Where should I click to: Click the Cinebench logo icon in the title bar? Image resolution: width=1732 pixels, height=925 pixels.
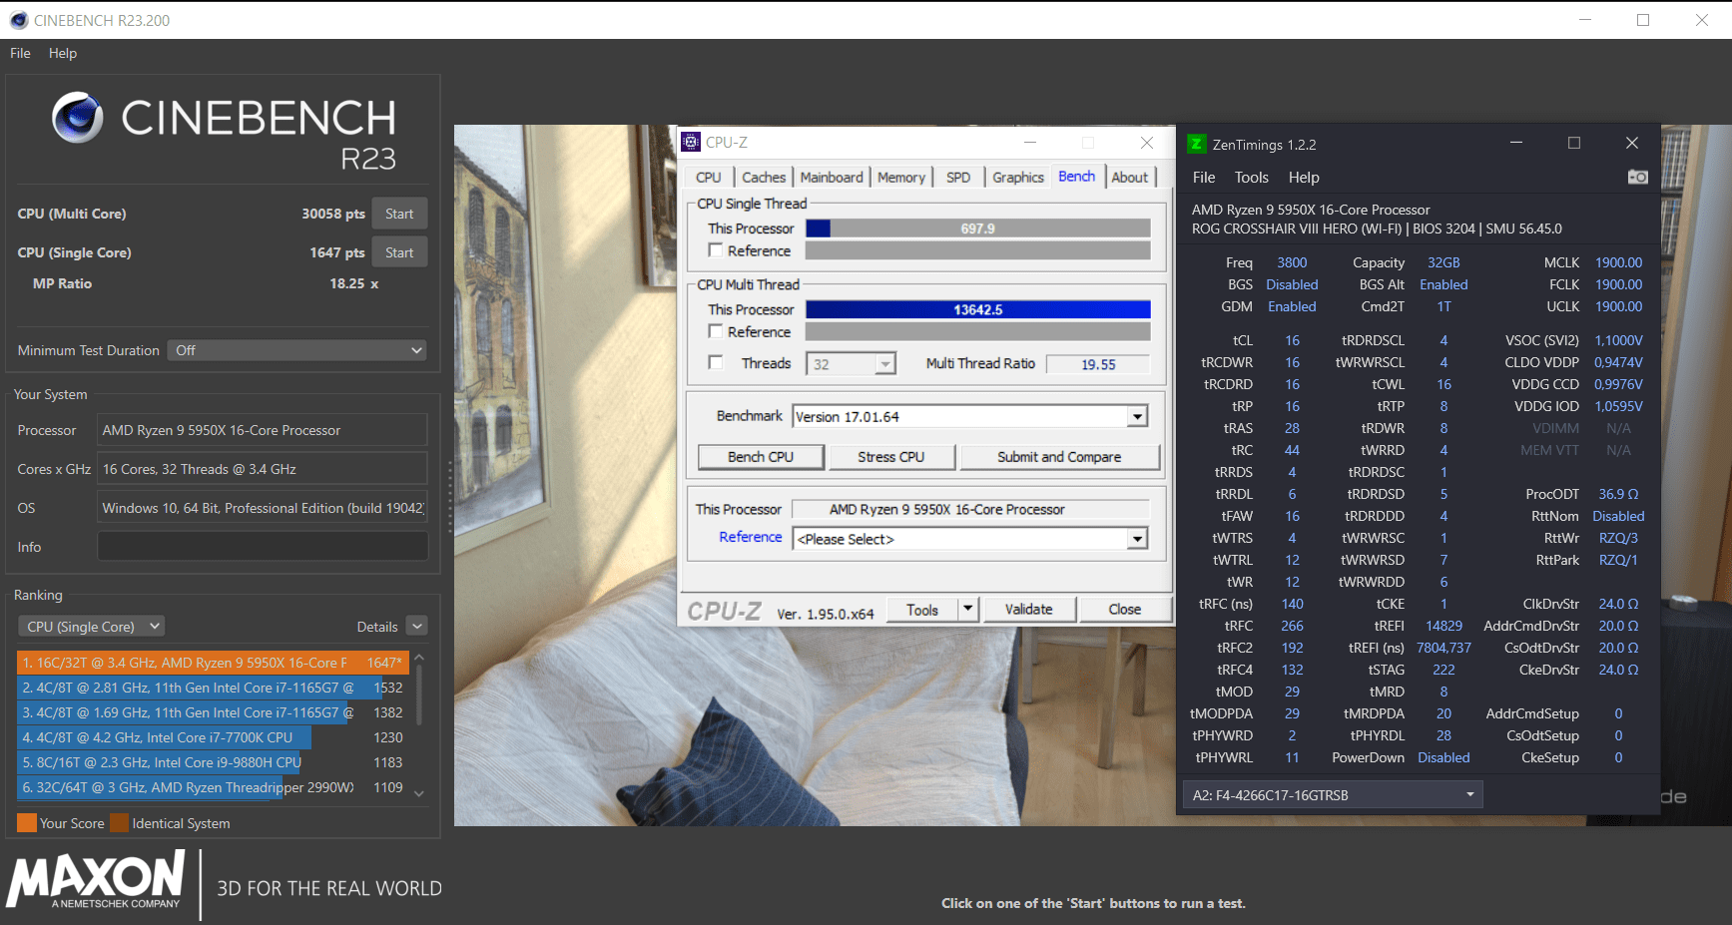pyautogui.click(x=18, y=20)
